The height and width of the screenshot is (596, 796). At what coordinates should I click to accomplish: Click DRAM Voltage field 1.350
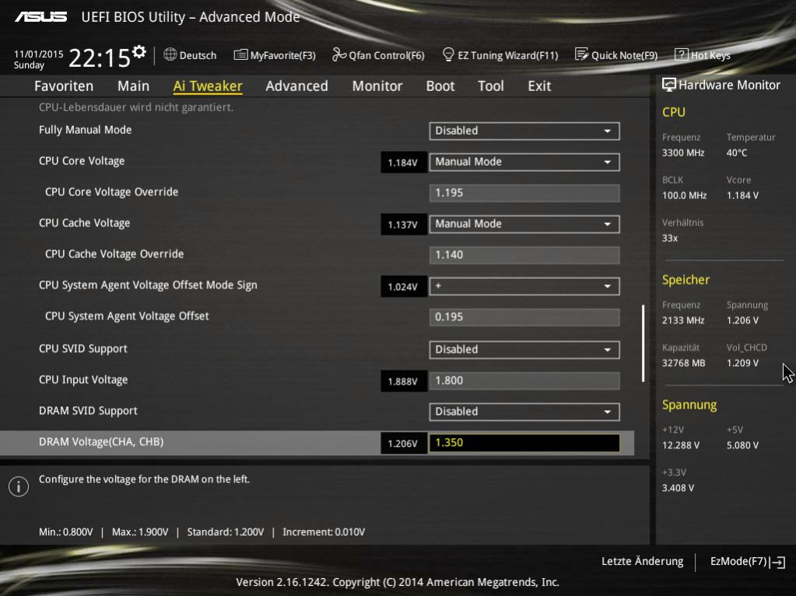click(524, 443)
